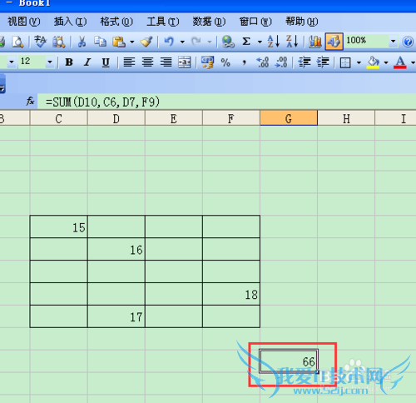Apply Comma style formatting
This screenshot has height=403, width=416.
pos(244,62)
